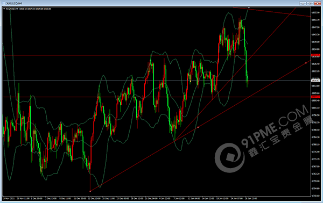Screen dimensions: 323x203
Task: Click the 15 Dec 19:00 time axis label
Action: [94, 199]
